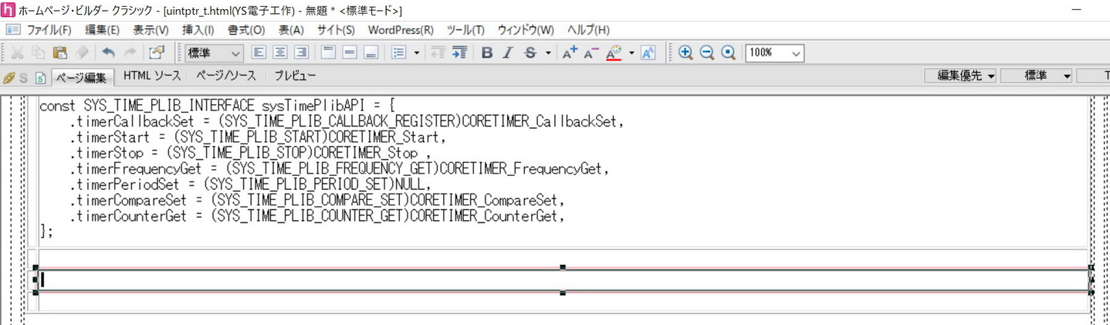Switch to the HTML ソース tab
This screenshot has height=325, width=1110.
(152, 76)
